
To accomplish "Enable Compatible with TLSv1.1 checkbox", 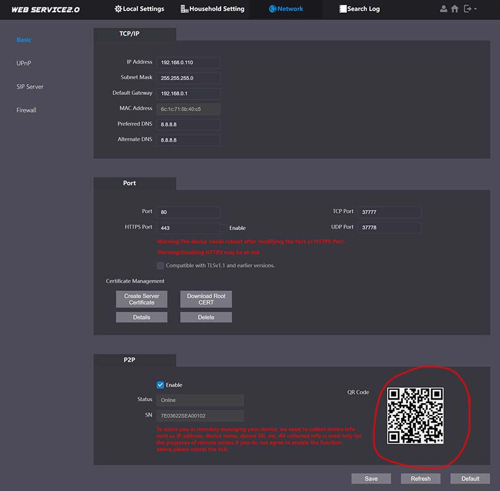I will (160, 265).
